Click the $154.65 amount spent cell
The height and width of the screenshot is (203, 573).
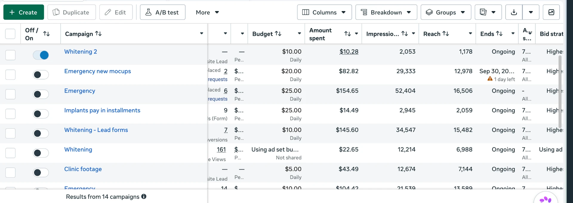(347, 91)
